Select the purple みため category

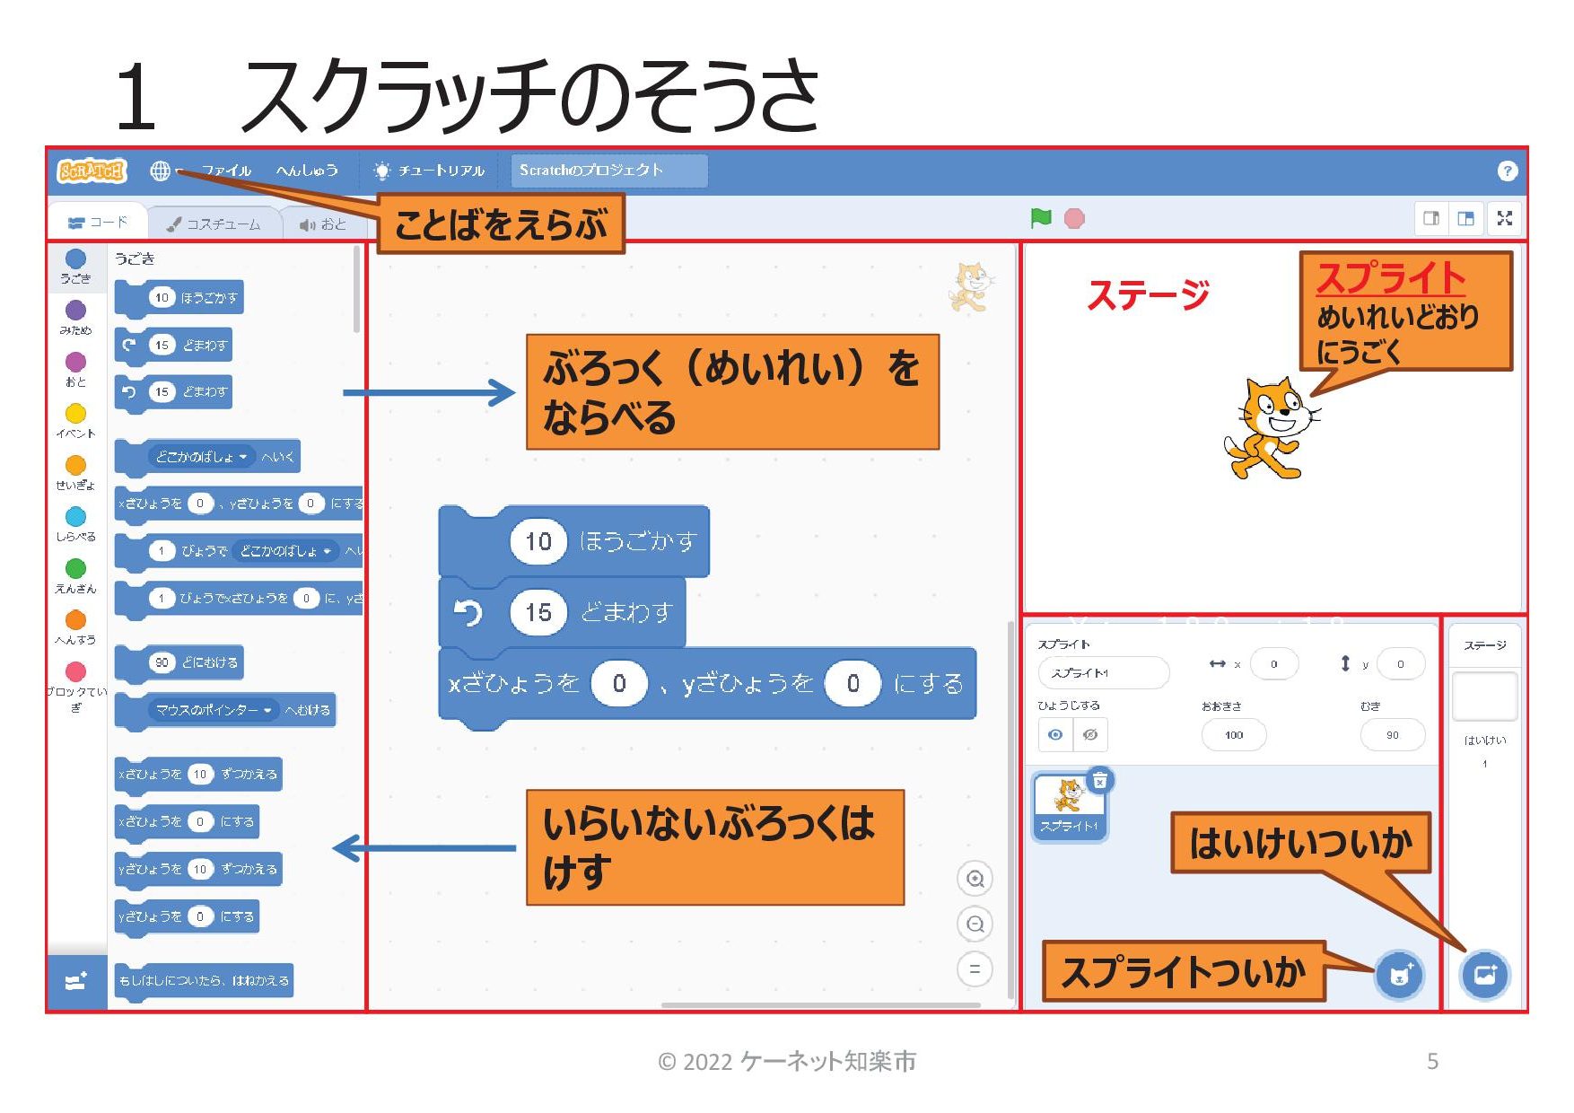[x=76, y=311]
